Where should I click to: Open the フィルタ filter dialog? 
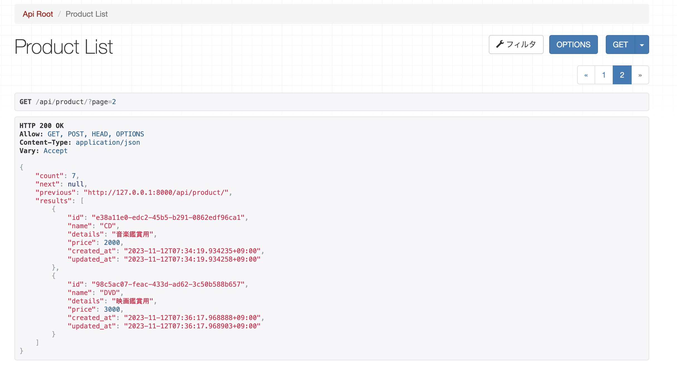(516, 45)
